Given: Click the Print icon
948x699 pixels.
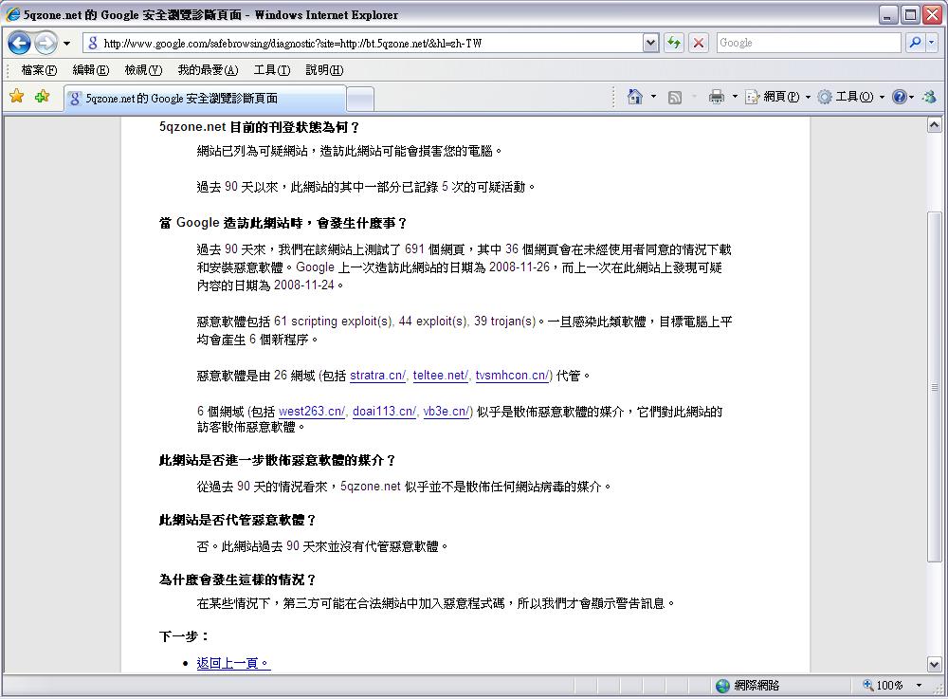Looking at the screenshot, I should (717, 97).
